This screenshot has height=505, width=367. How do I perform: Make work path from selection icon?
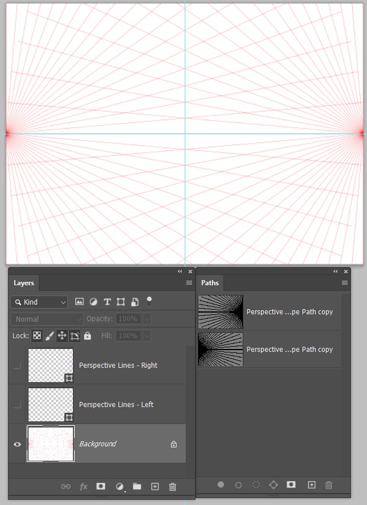pos(274,485)
